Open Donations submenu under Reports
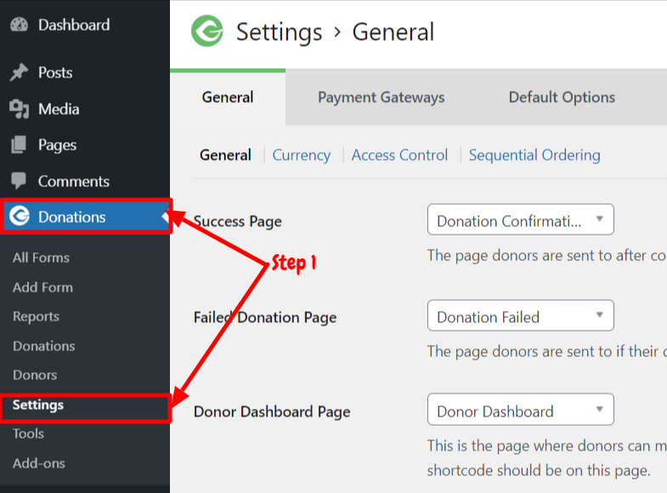The image size is (667, 493). (44, 346)
